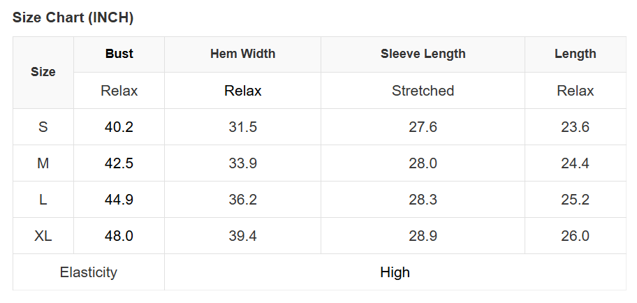Click the Stretched label under Sleeve Length
The height and width of the screenshot is (303, 637).
click(x=423, y=91)
